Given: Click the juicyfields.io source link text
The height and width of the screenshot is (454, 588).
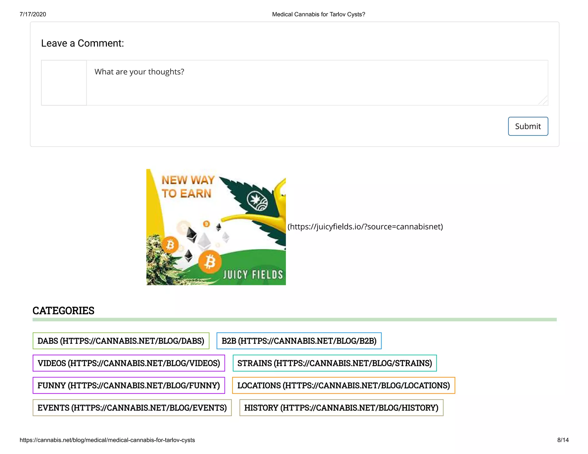Looking at the screenshot, I should tap(365, 227).
